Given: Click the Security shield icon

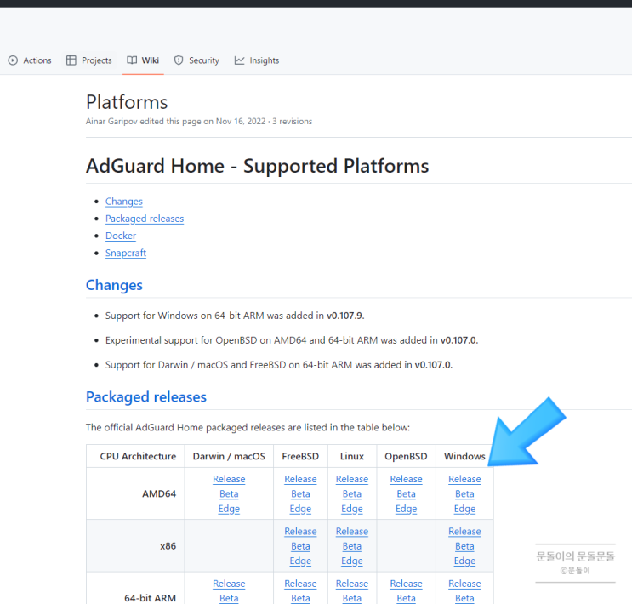Looking at the screenshot, I should 179,60.
